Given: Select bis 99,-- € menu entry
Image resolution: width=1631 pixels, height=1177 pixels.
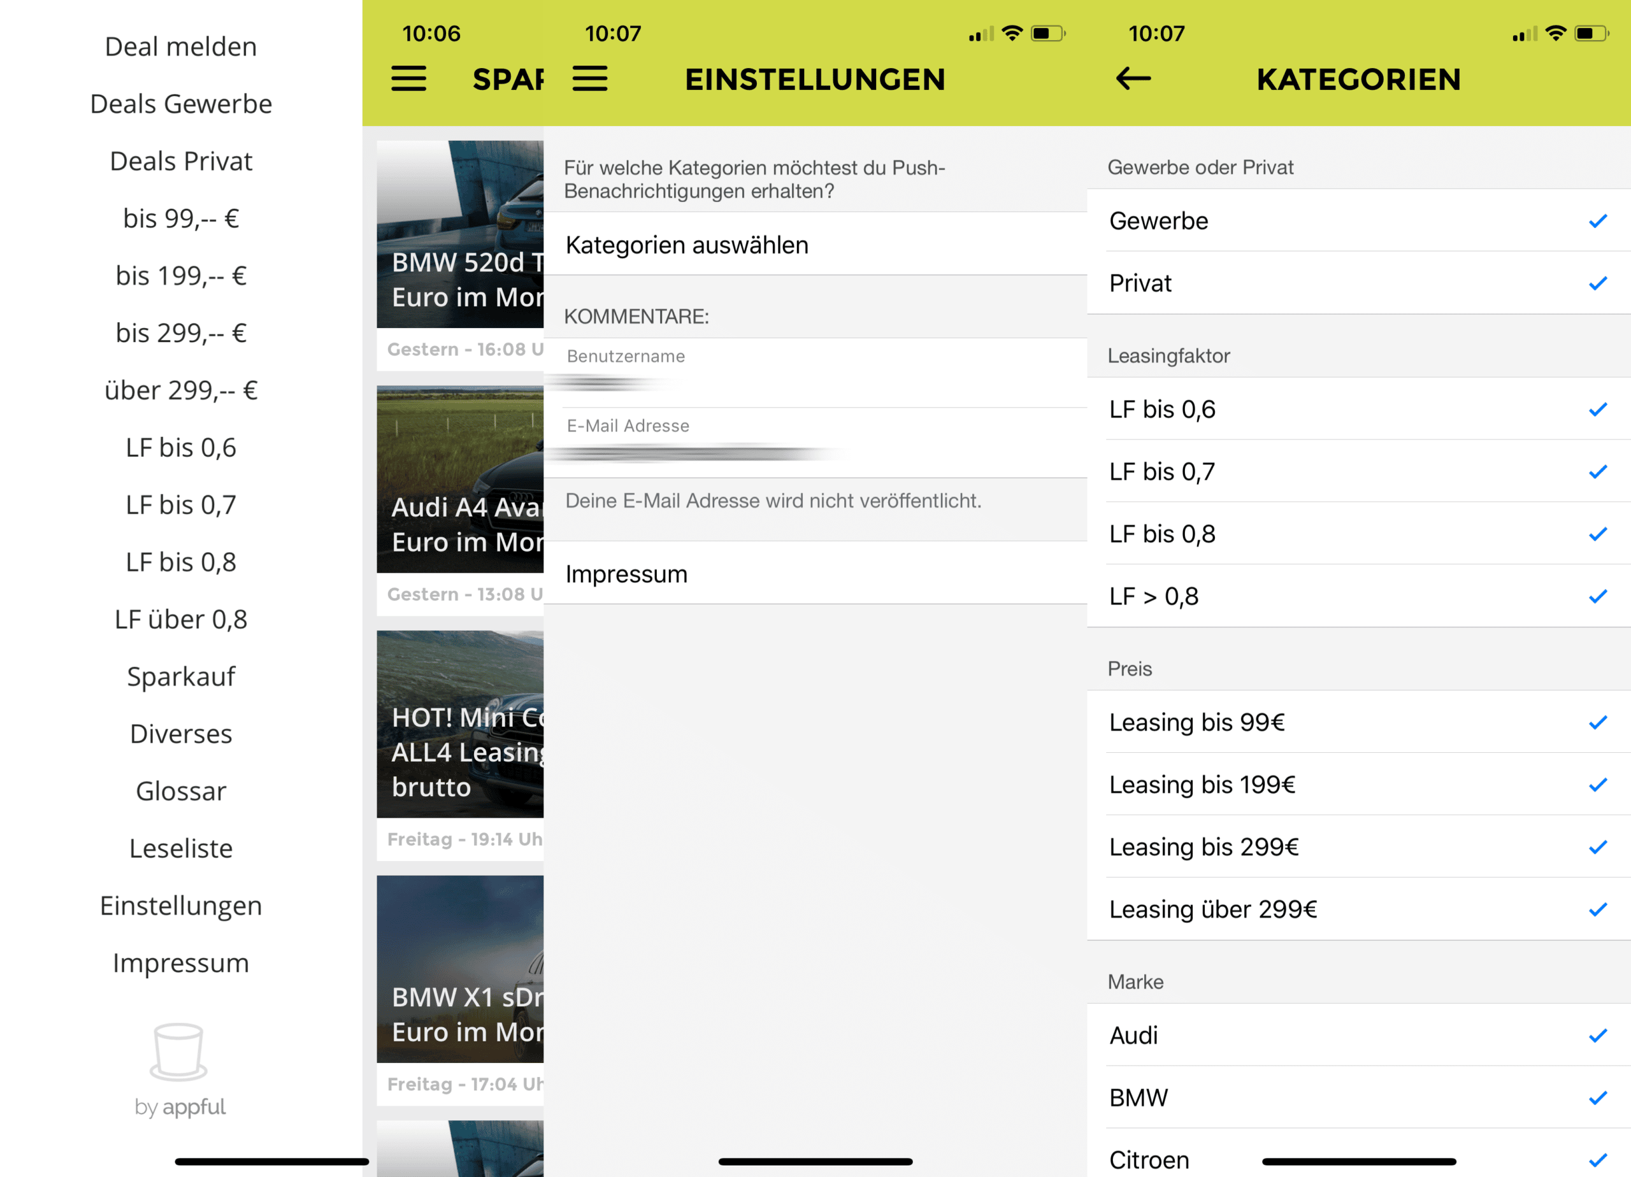Looking at the screenshot, I should 181,218.
